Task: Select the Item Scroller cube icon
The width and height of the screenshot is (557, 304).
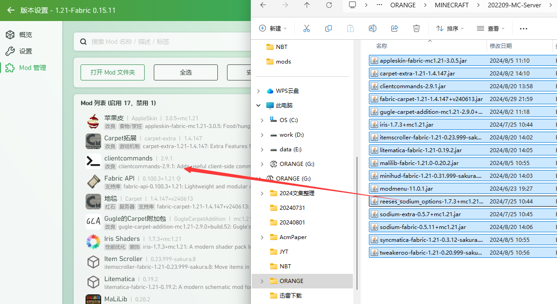Action: (x=93, y=262)
